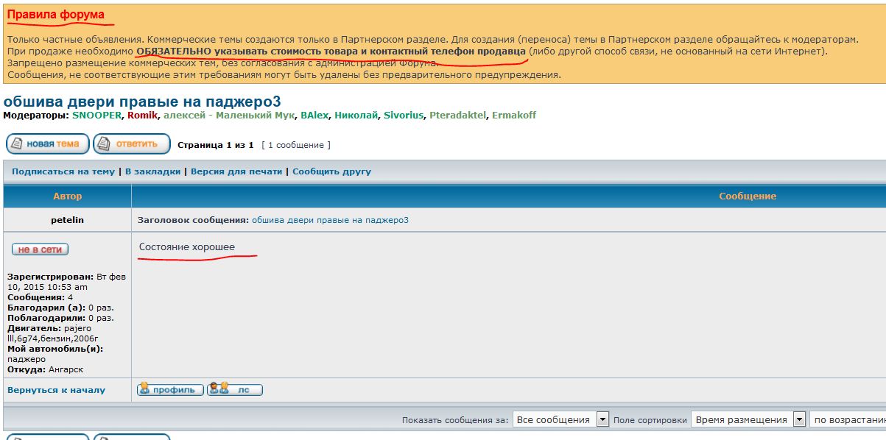Open topic title 'обшива двери правые на паджеро3'
The image size is (886, 440).
[142, 102]
